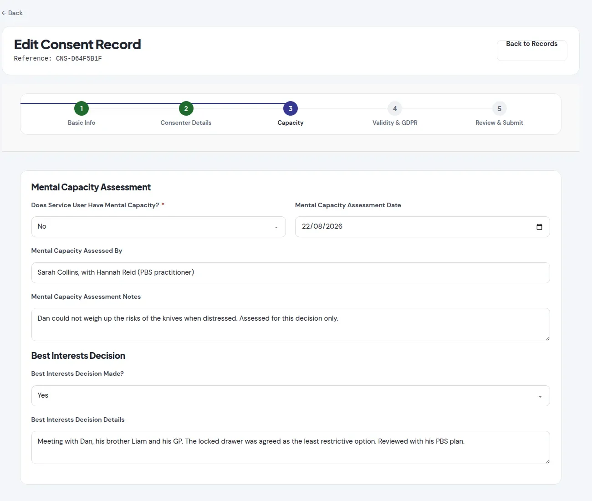Open the mental capacity dropdown showing No
Screen dimensions: 592x501
point(158,227)
